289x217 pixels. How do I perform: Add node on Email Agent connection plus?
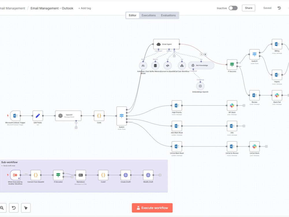pos(202,54)
